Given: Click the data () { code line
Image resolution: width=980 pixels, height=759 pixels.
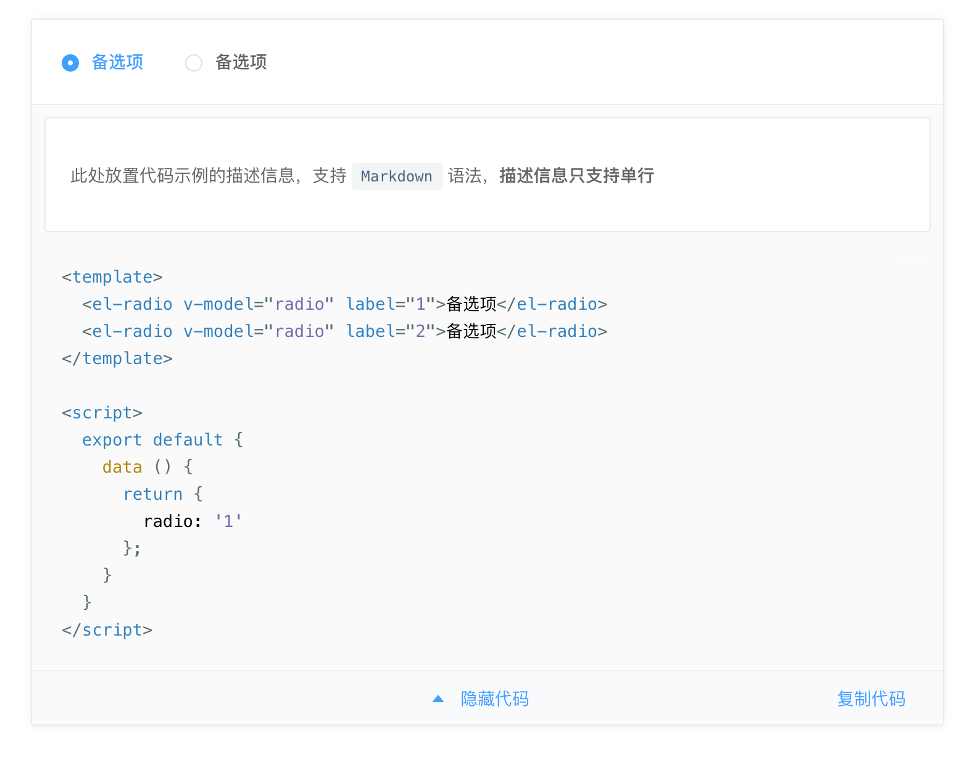Looking at the screenshot, I should (148, 467).
